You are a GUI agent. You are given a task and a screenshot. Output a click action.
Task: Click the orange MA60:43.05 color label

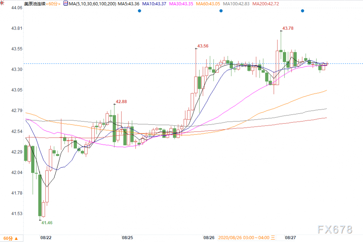(x=208, y=4)
